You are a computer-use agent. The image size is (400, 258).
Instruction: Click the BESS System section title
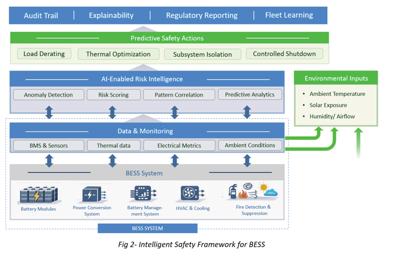coord(144,173)
